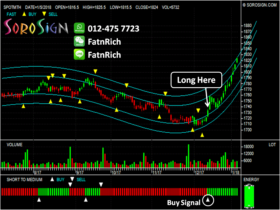Click the 1700 price axis value
280x210 pixels.
(x=248, y=130)
